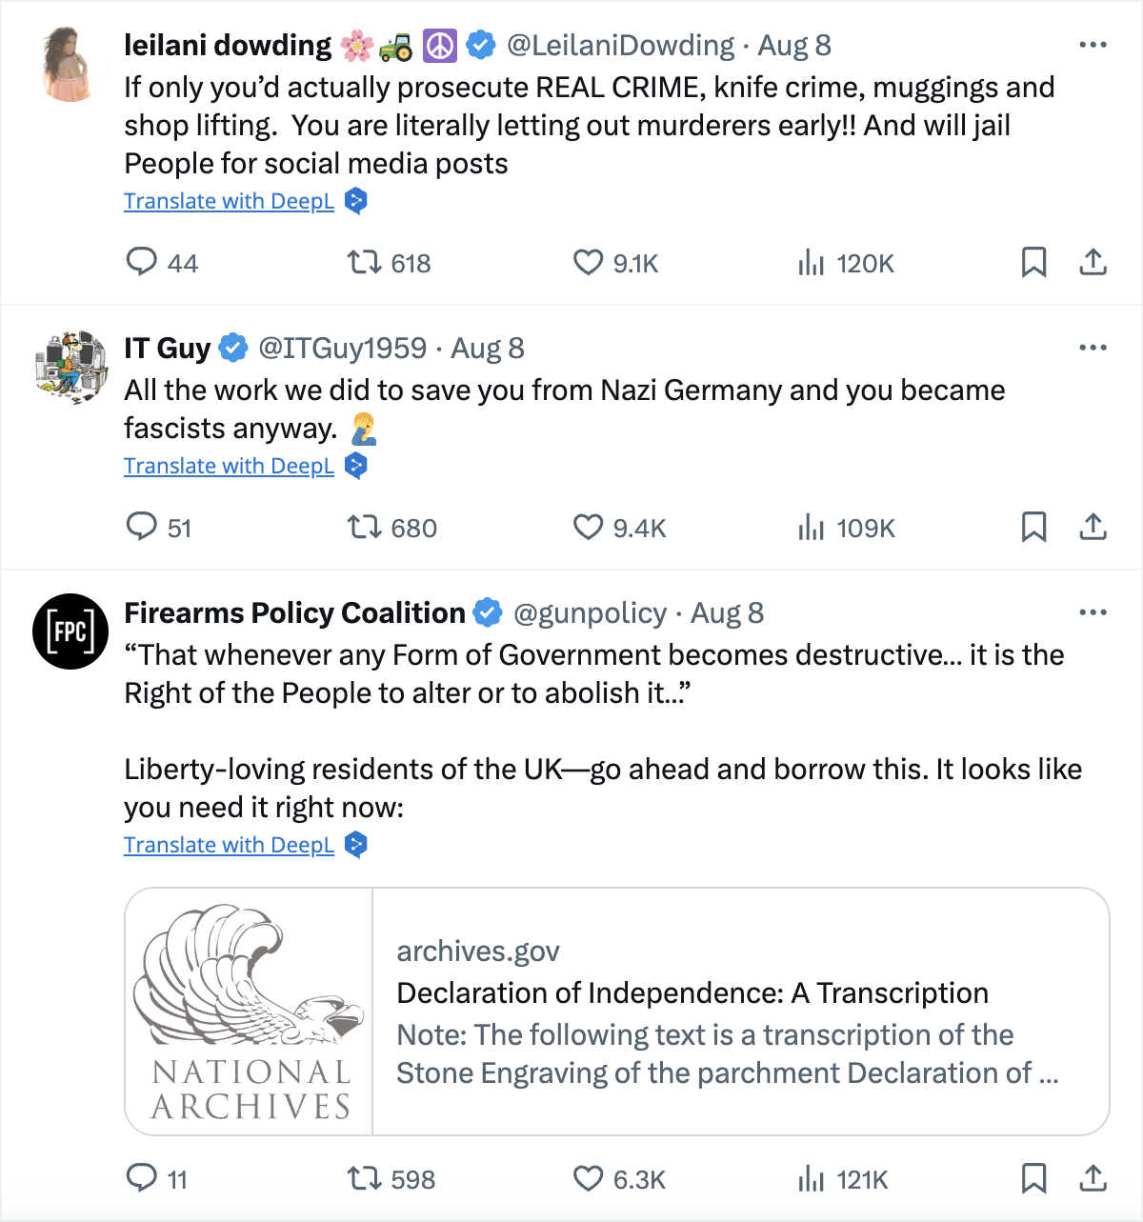Screen dimensions: 1143x1222
Task: Repost Firearms Policy Coalition's tweet
Action: coord(364,1179)
